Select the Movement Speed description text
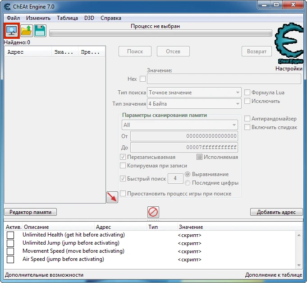 tap(73, 251)
